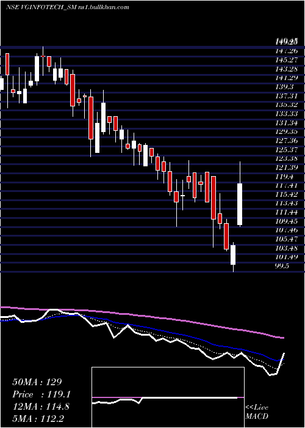Click the 12MA : 114.8 readout
Viewport: 305px width, 428px height.
(41, 407)
